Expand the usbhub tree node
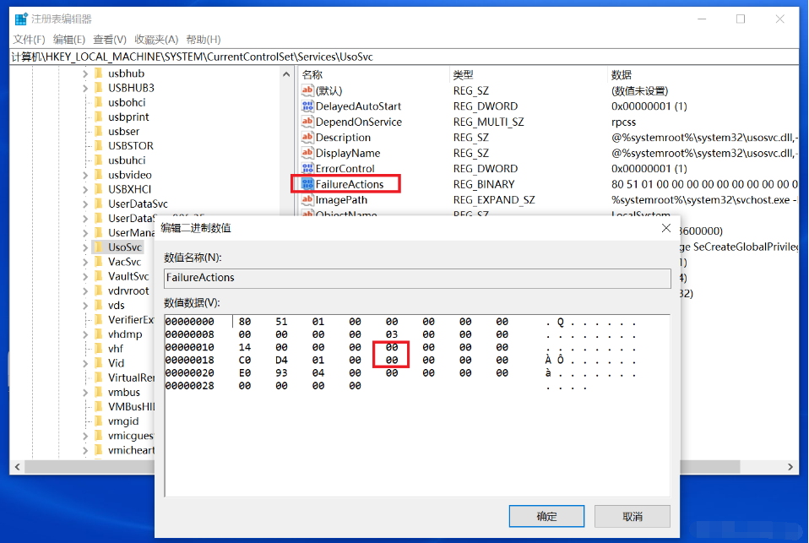 coord(85,74)
